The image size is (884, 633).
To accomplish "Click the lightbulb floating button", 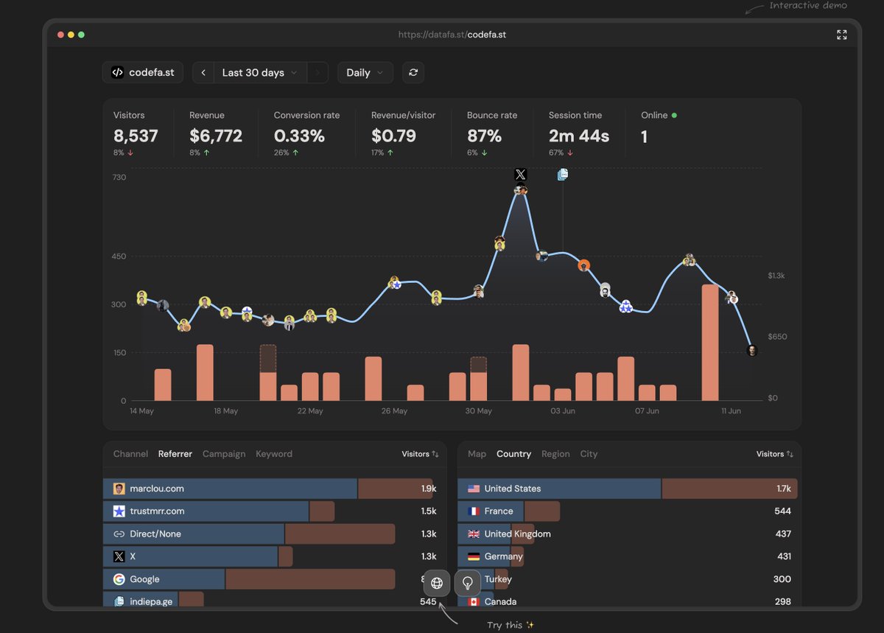I will click(467, 583).
